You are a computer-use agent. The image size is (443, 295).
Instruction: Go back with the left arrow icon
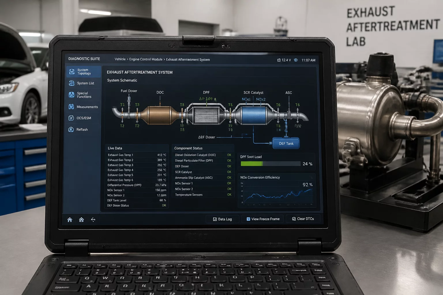point(93,220)
